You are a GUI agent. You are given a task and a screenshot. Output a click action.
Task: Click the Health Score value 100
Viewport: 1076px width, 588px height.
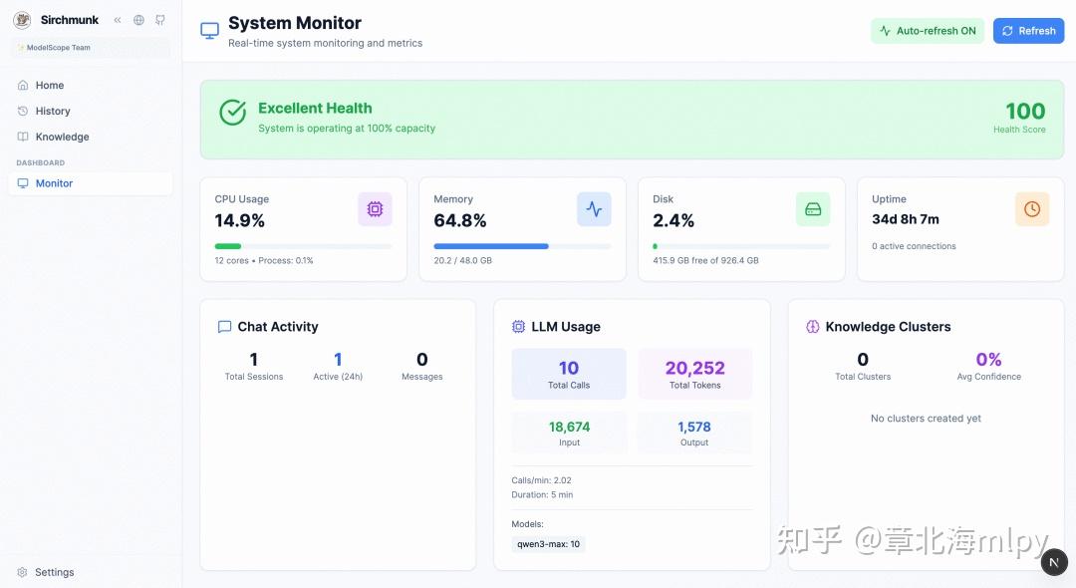pos(1025,112)
